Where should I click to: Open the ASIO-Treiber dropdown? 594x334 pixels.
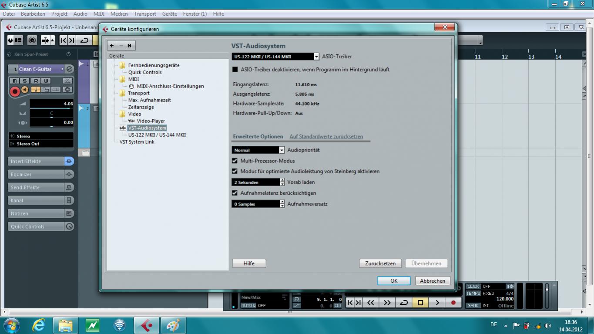tap(316, 57)
